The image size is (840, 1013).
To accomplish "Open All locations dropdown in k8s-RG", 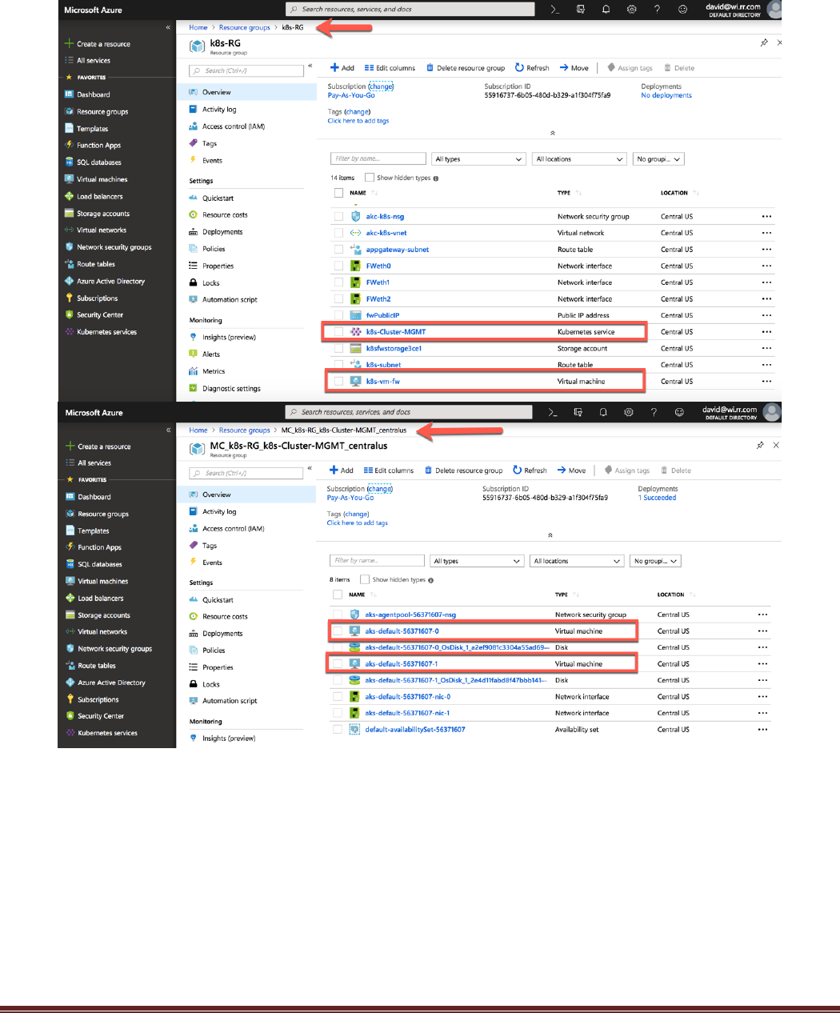I will (578, 159).
